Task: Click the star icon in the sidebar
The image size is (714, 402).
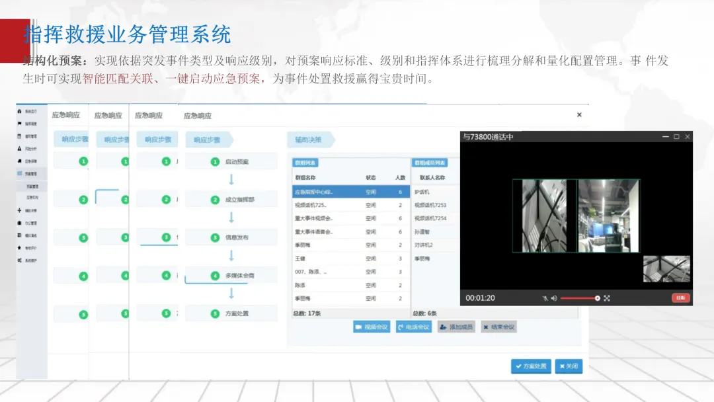Action: [20, 248]
